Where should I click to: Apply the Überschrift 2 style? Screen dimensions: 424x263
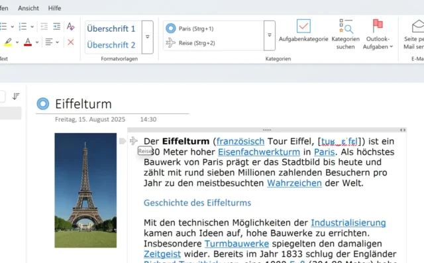point(111,45)
